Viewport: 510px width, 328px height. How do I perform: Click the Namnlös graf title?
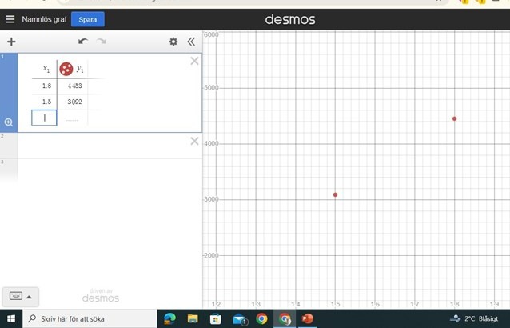click(42, 19)
